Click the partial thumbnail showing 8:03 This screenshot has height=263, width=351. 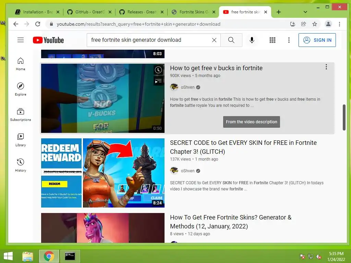(x=103, y=54)
